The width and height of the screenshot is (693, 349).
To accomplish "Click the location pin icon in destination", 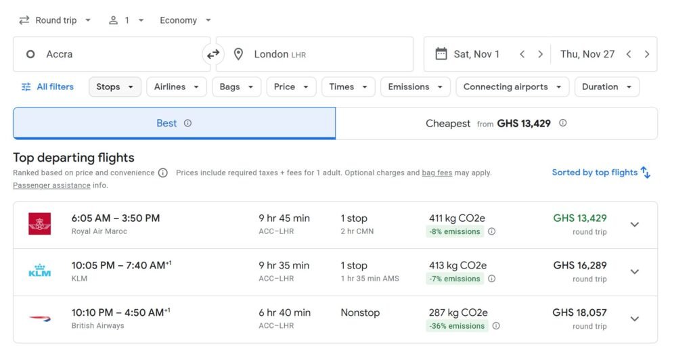I will tap(238, 54).
